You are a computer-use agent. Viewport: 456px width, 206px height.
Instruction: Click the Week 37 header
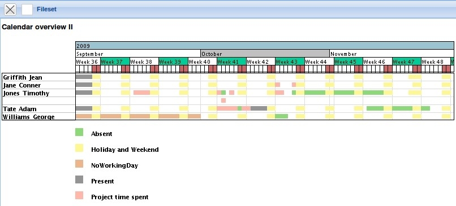pyautogui.click(x=115, y=62)
